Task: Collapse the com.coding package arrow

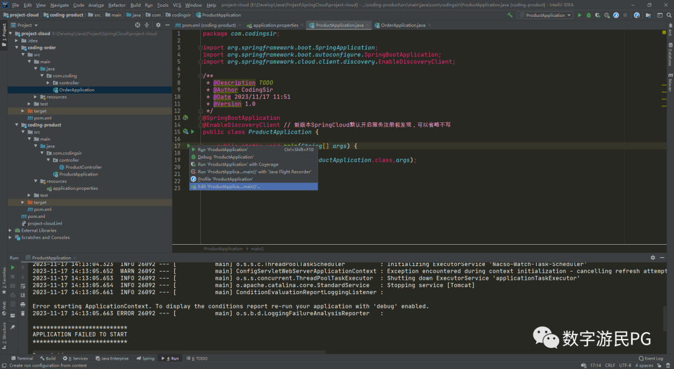Action: point(42,76)
